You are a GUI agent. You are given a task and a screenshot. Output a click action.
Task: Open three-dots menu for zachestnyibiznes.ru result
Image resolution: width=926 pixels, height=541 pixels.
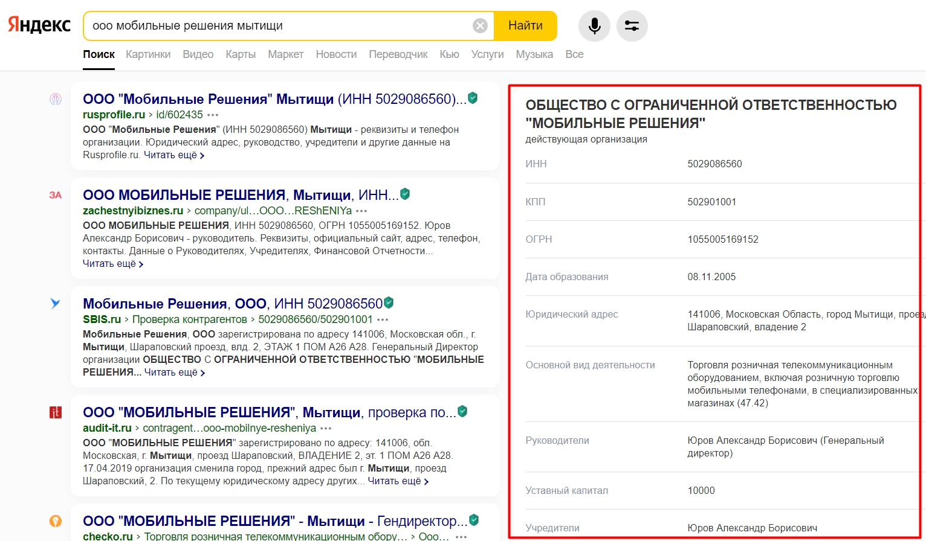click(x=361, y=211)
